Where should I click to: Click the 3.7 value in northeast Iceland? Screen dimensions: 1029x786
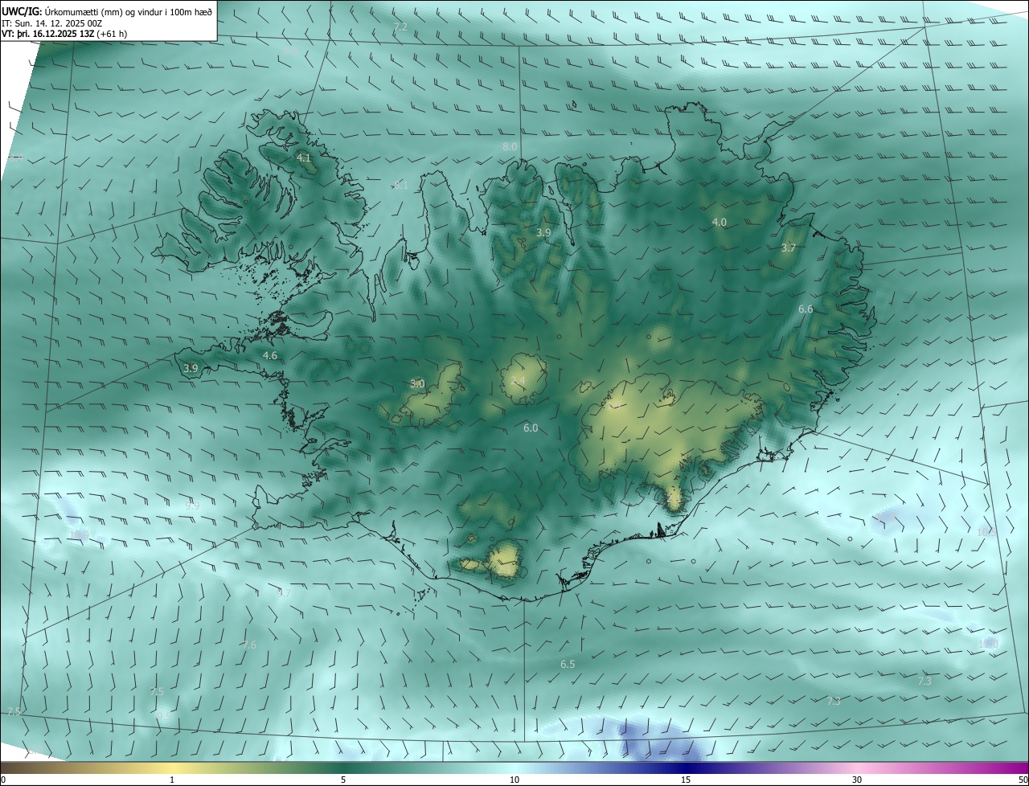pyautogui.click(x=788, y=248)
